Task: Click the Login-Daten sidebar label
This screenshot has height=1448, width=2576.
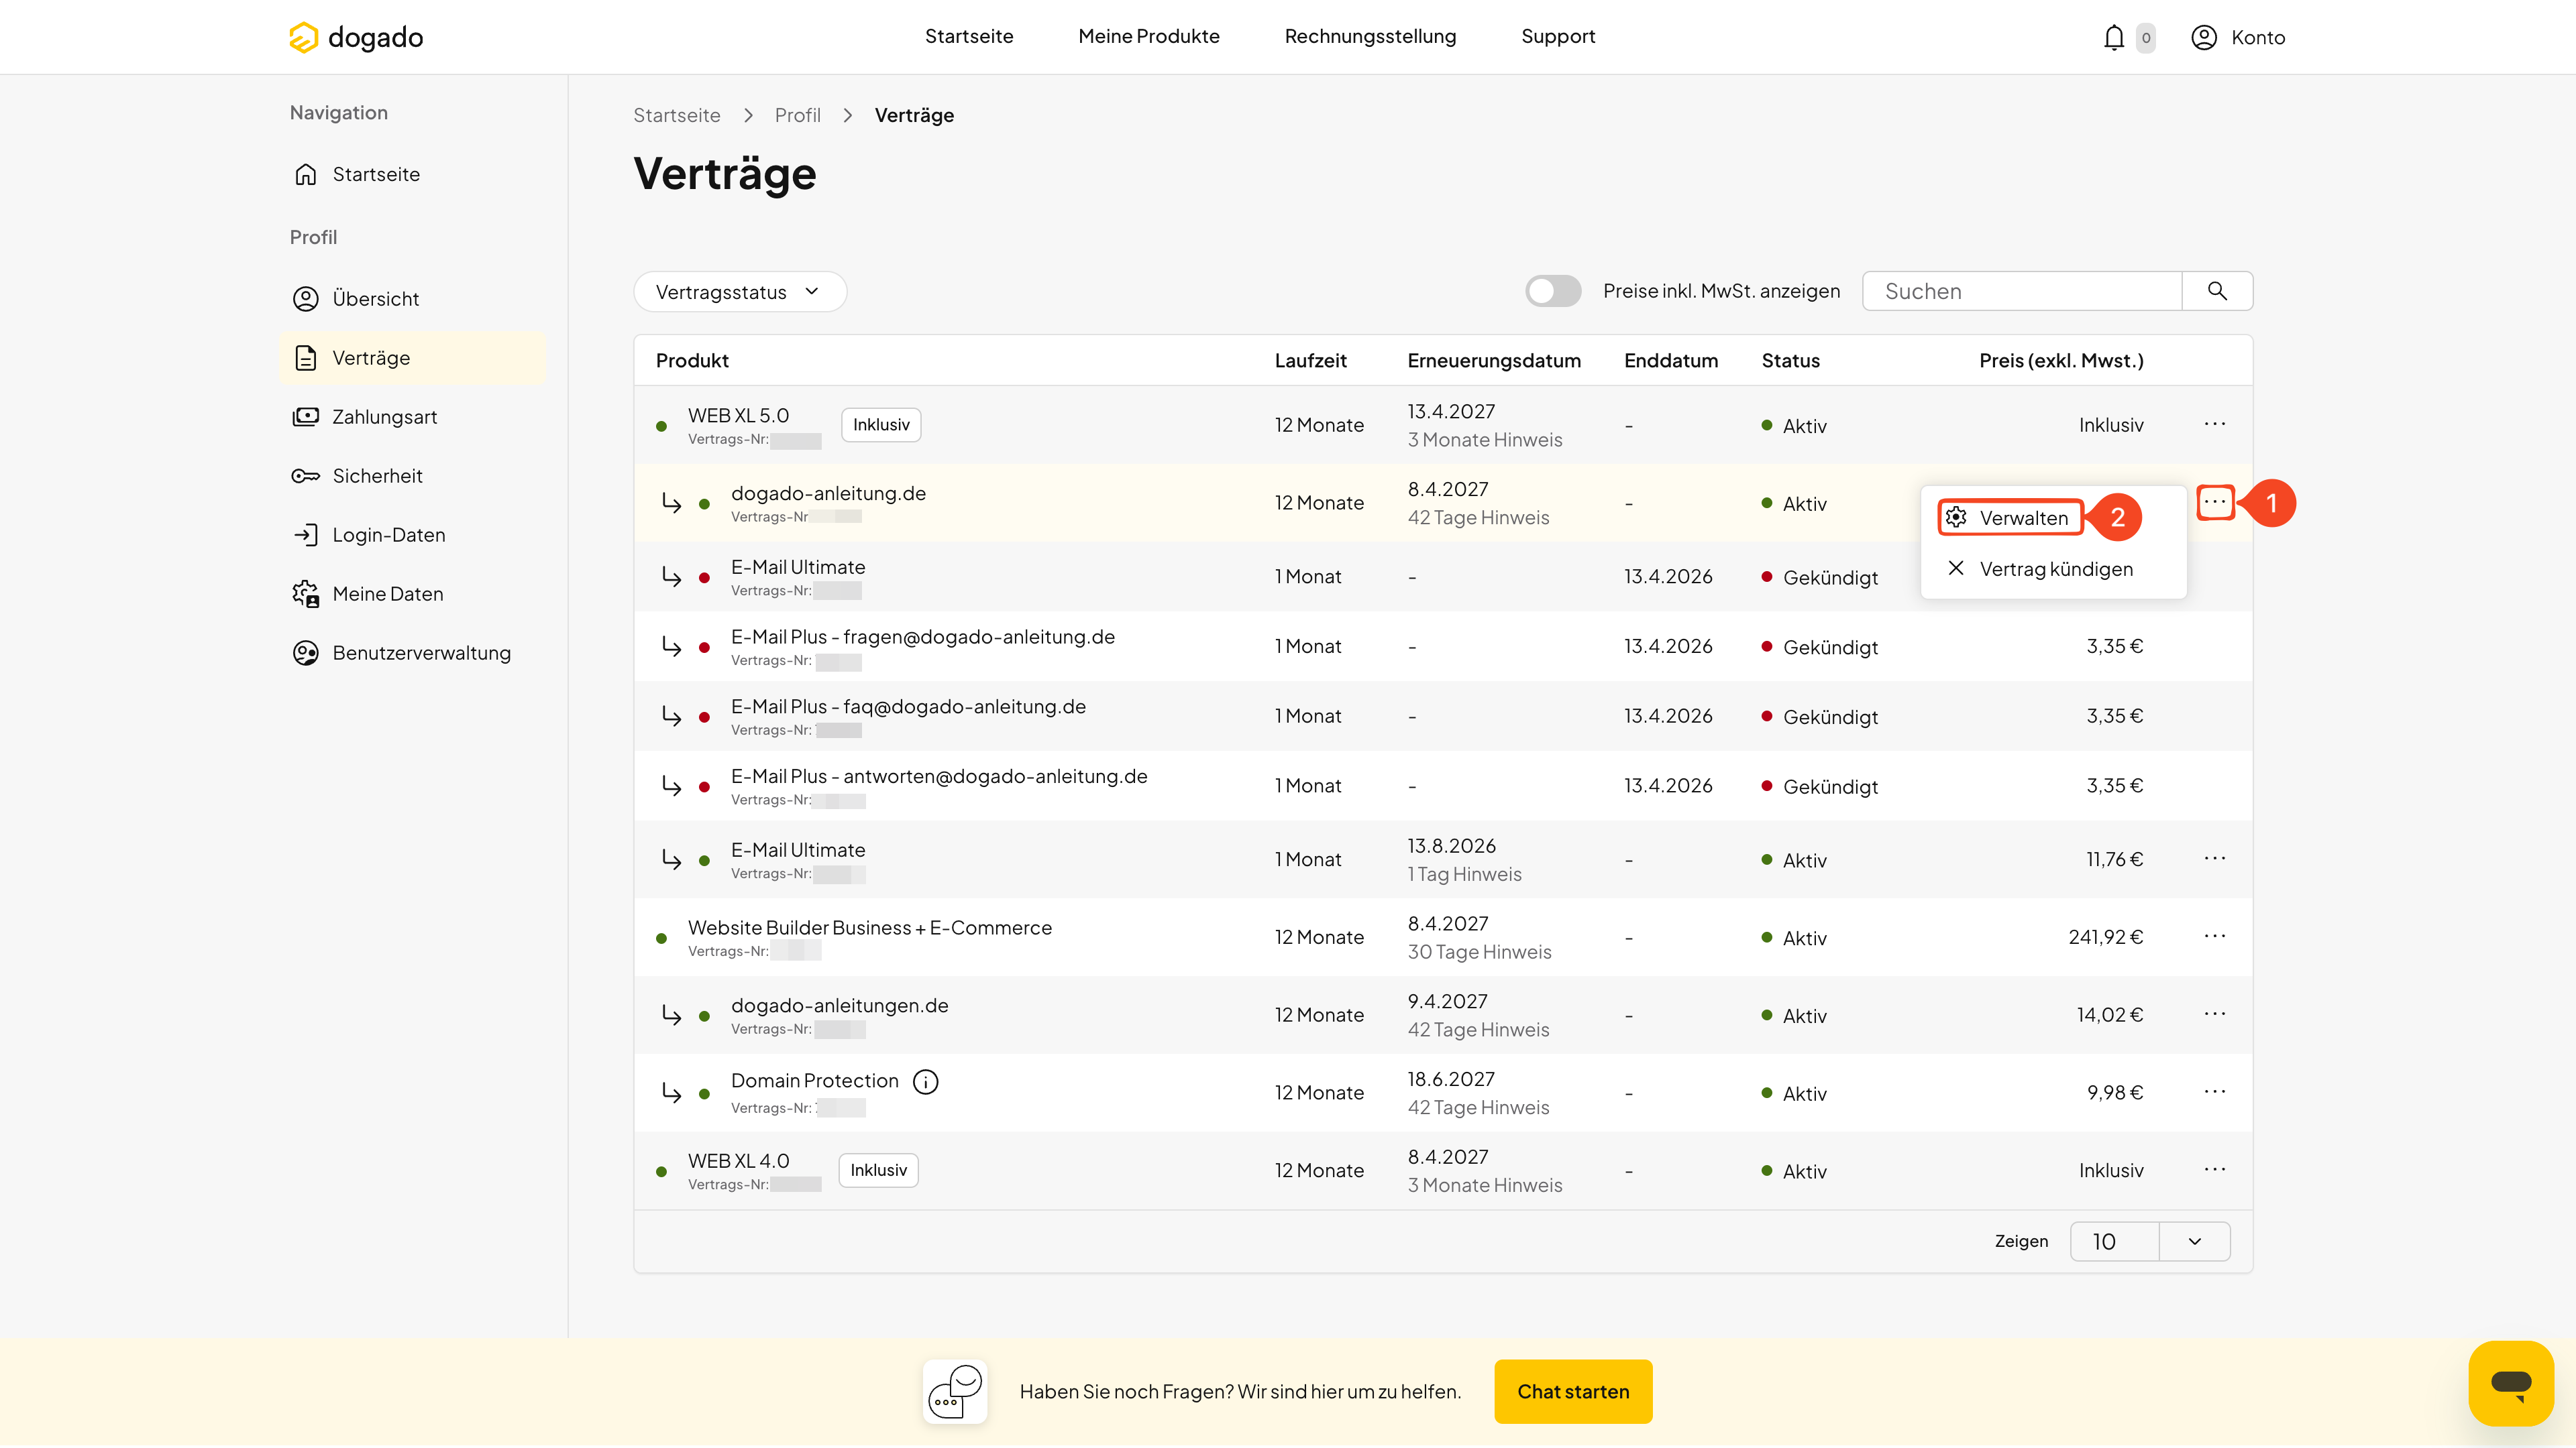Action: (x=389, y=535)
